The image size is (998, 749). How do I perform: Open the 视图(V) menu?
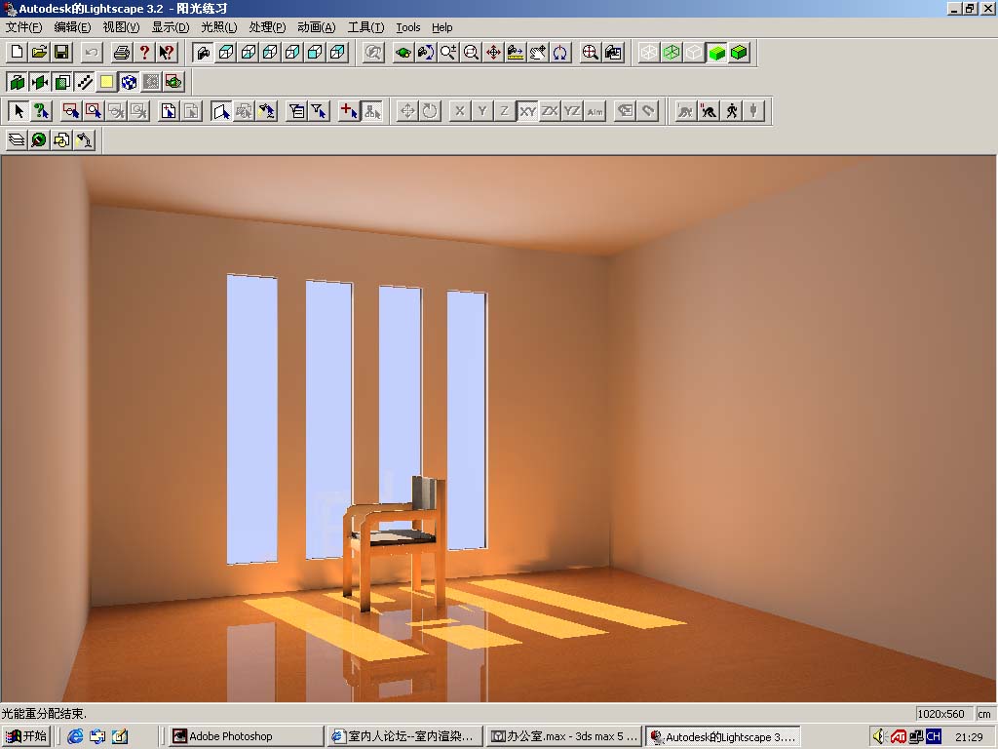[x=121, y=27]
